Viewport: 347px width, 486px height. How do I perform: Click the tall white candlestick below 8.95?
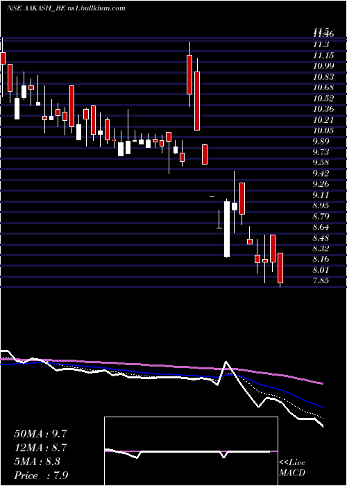coord(227,229)
